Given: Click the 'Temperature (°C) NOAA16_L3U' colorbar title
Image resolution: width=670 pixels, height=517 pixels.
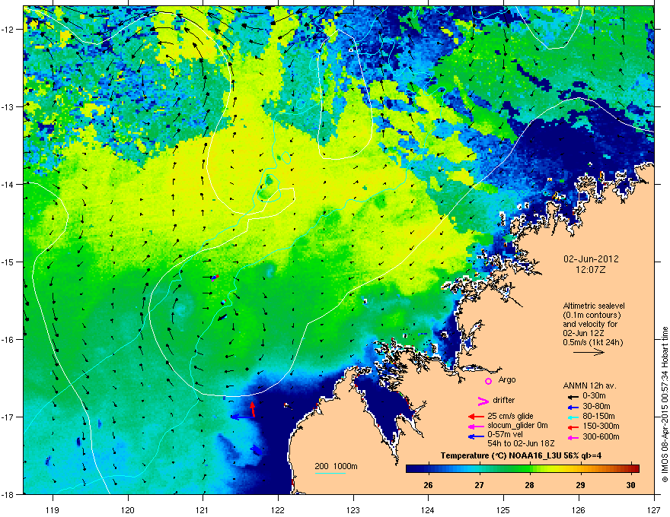Looking at the screenshot, I should pyautogui.click(x=501, y=455).
